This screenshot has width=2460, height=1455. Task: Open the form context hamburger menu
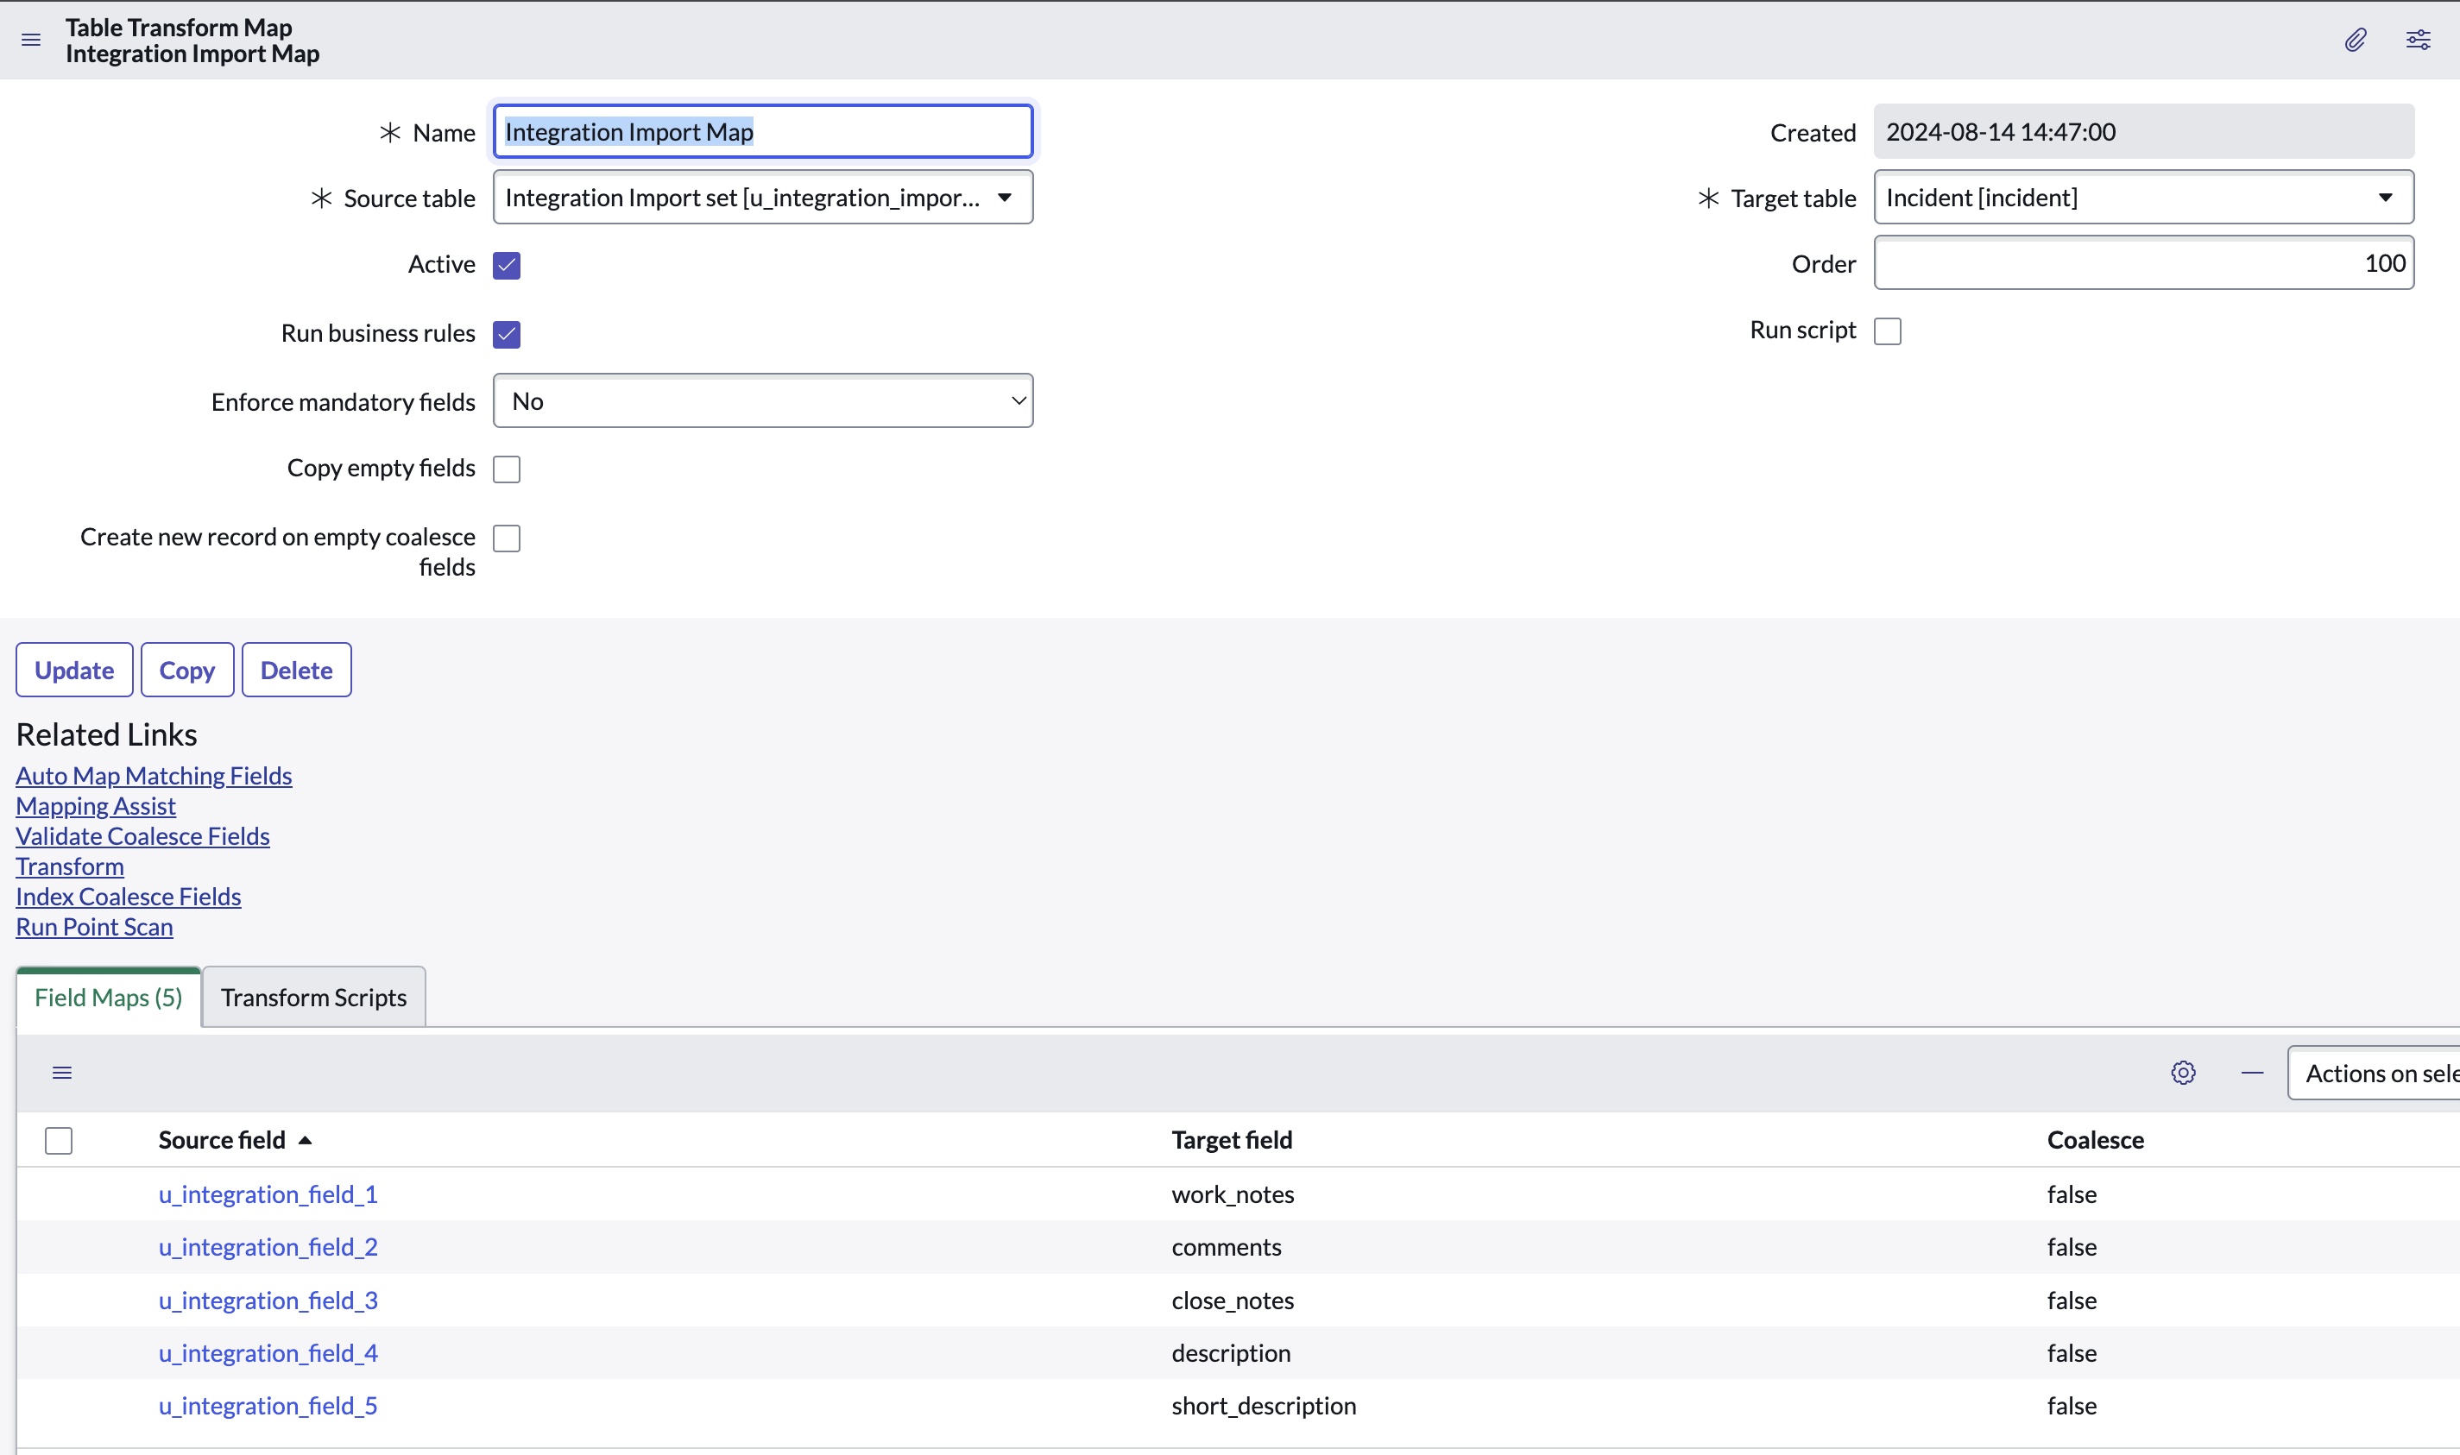pyautogui.click(x=30, y=41)
